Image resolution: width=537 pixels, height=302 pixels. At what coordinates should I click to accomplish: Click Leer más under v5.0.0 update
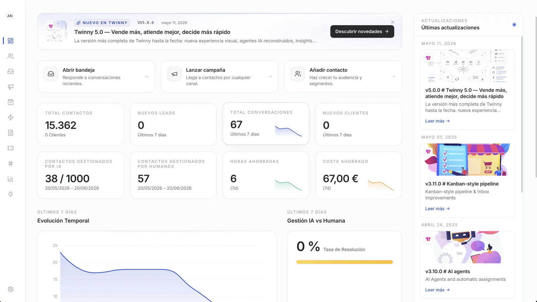437,121
